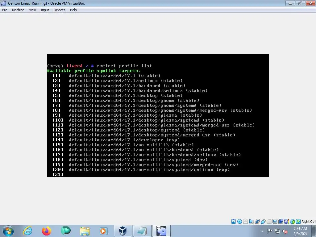Click profile [18] no-multilib/systemd (dev) line
The image size is (316, 237).
pyautogui.click(x=130, y=160)
